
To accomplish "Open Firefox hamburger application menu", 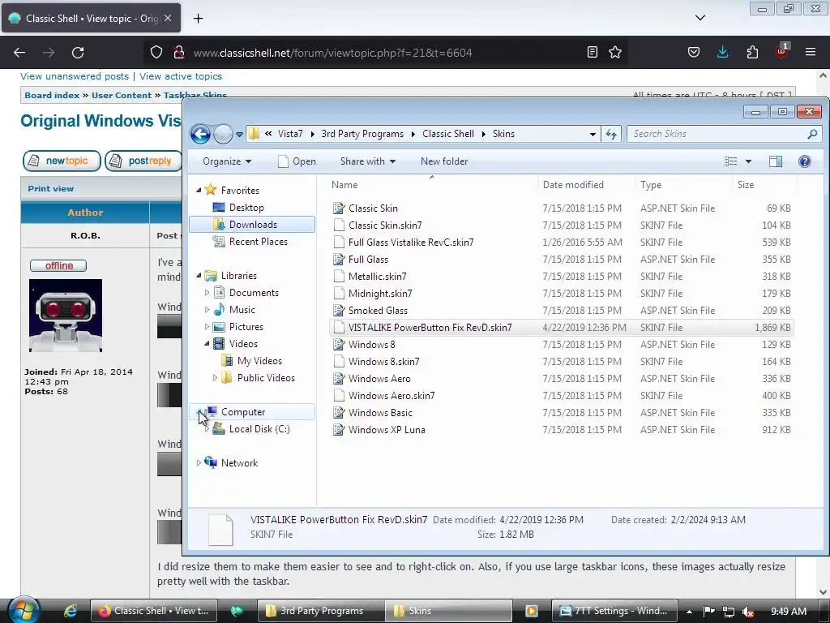I will [x=811, y=52].
